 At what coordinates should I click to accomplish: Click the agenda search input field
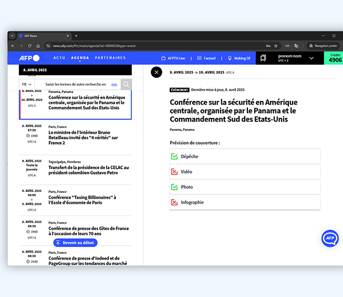(x=76, y=84)
